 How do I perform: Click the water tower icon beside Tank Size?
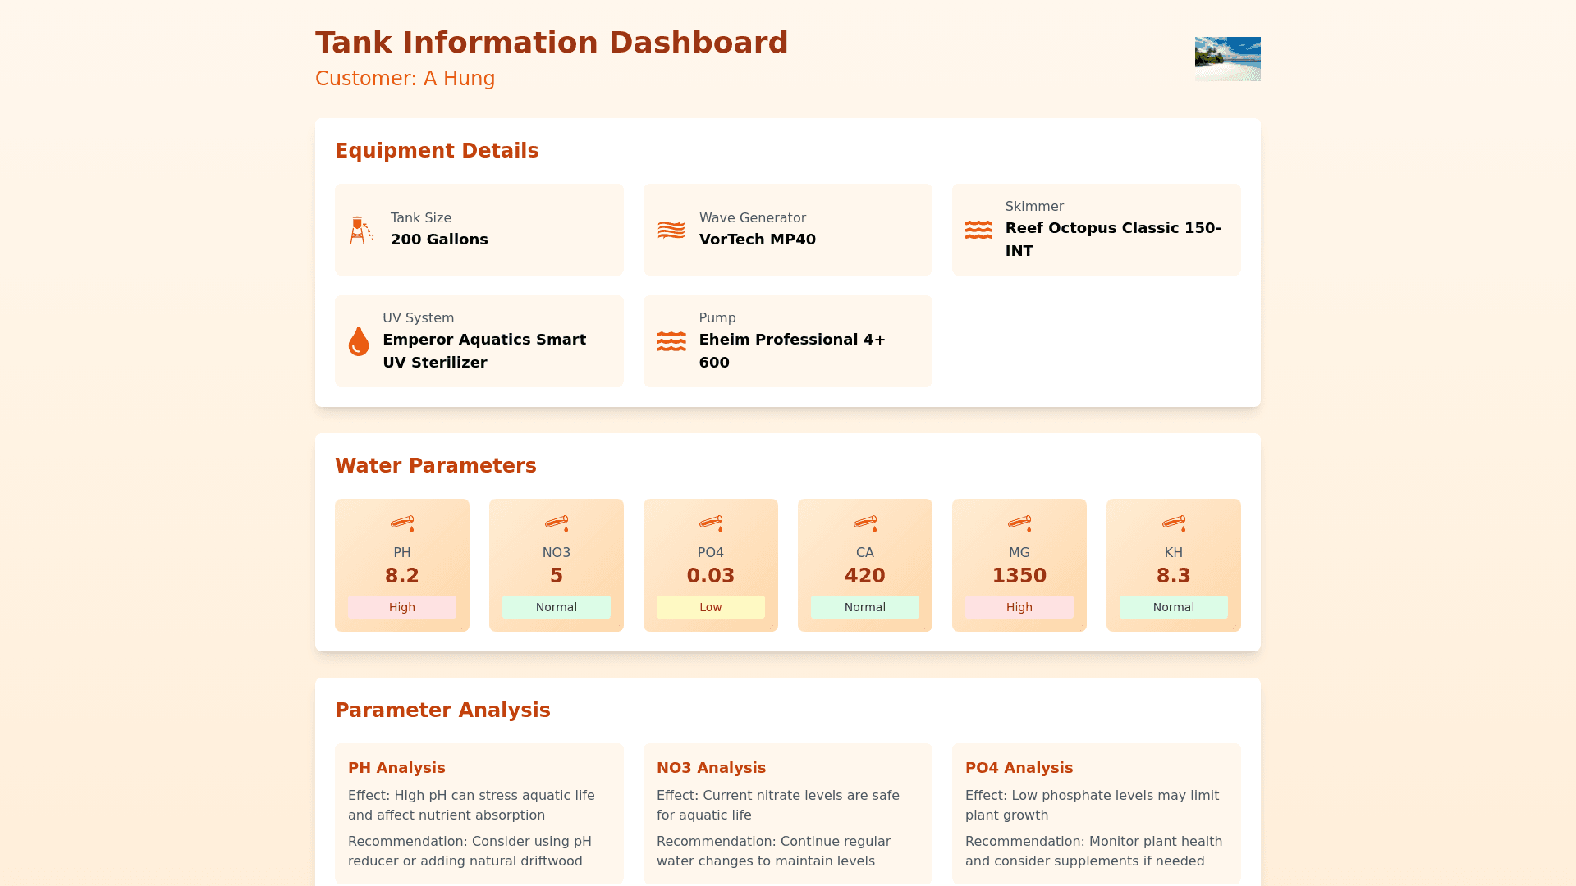tap(360, 230)
